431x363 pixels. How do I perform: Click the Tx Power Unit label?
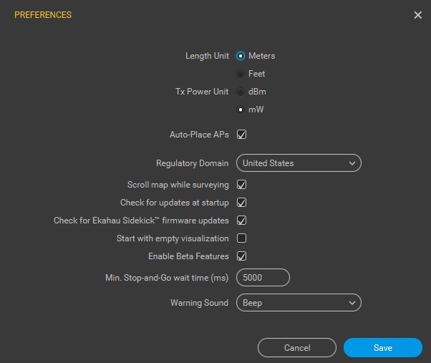point(202,92)
